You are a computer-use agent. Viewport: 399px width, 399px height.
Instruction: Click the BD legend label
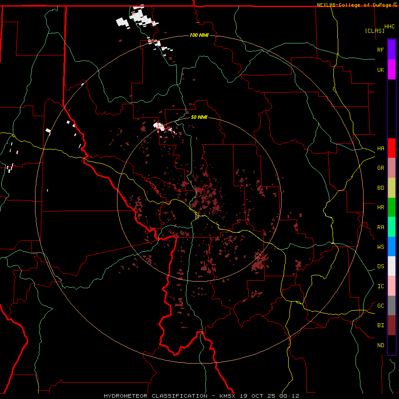(x=380, y=188)
